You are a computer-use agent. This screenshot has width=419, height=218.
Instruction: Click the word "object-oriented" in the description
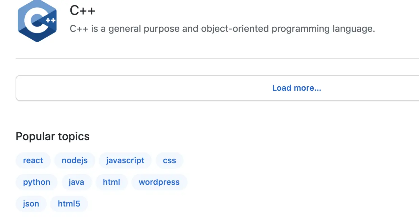(x=235, y=28)
